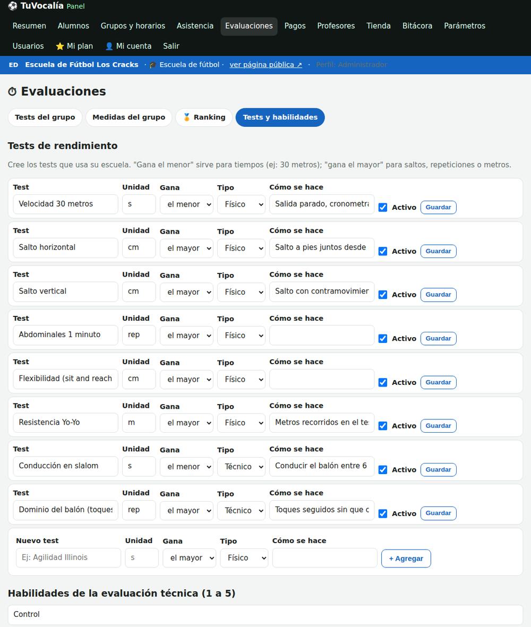Switch to the Tests del grupo tab
The height and width of the screenshot is (627, 531).
(x=45, y=117)
